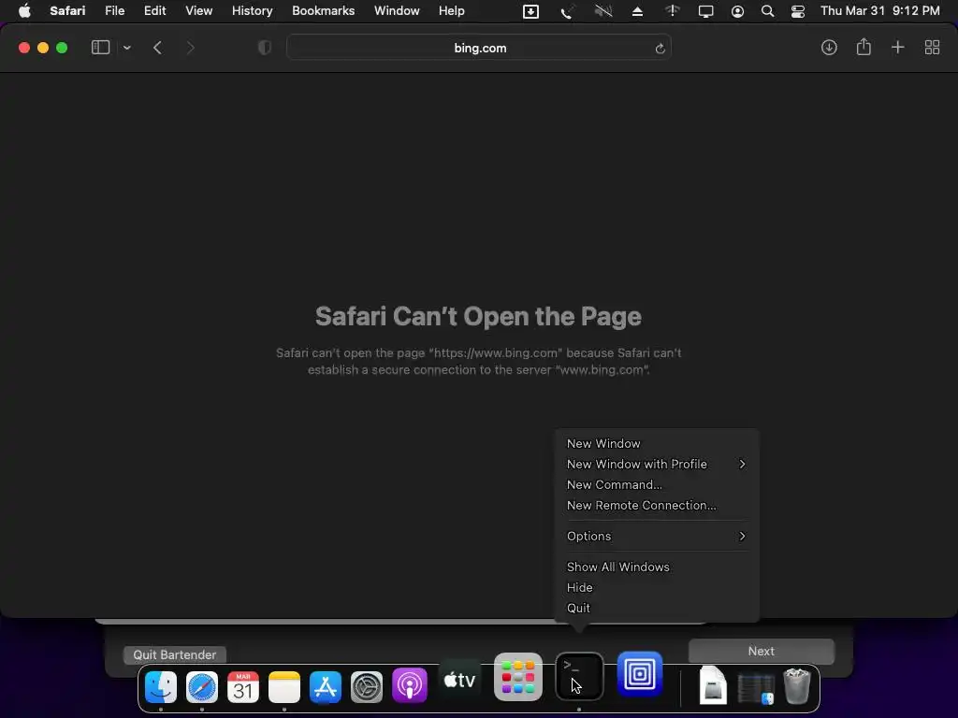Click the Safari Can't Open the Page heading
958x718 pixels.
tap(478, 316)
